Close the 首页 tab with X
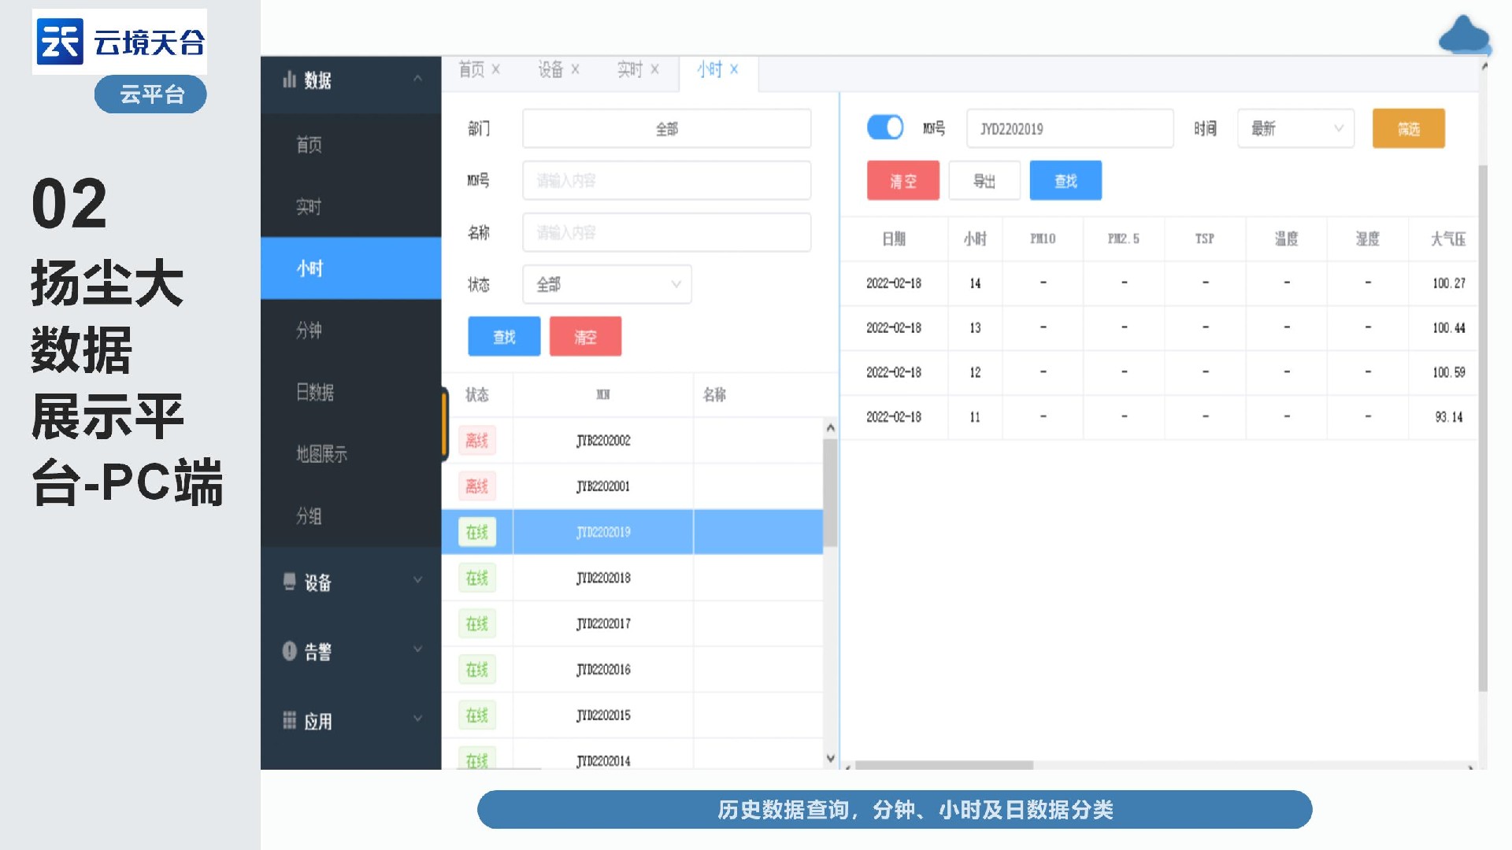 click(x=496, y=69)
